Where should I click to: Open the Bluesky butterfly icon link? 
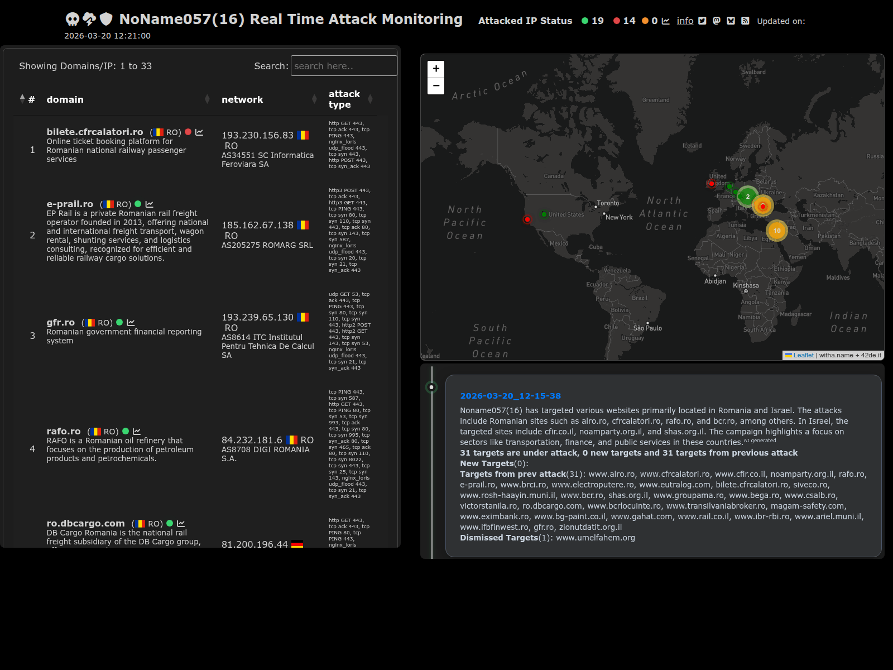(731, 21)
